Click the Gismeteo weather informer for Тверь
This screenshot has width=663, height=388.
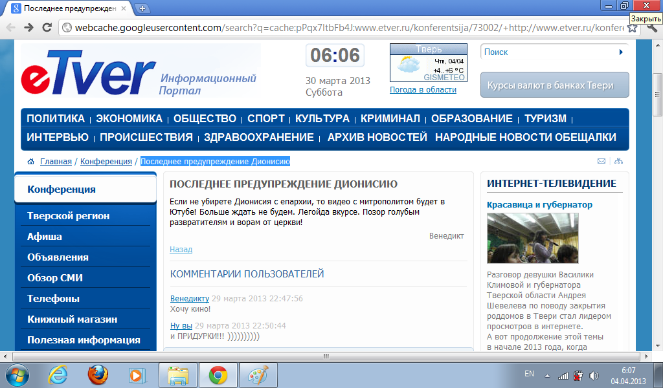pos(429,61)
